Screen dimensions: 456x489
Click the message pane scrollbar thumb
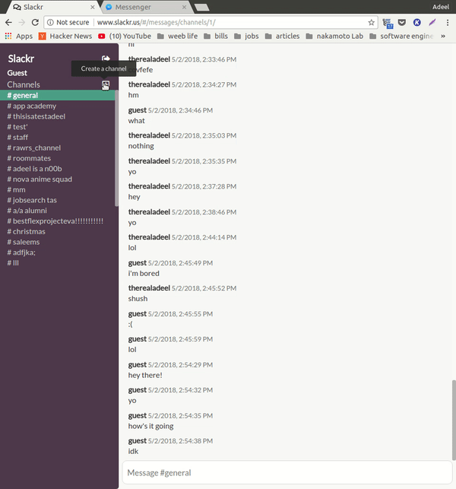point(454,420)
